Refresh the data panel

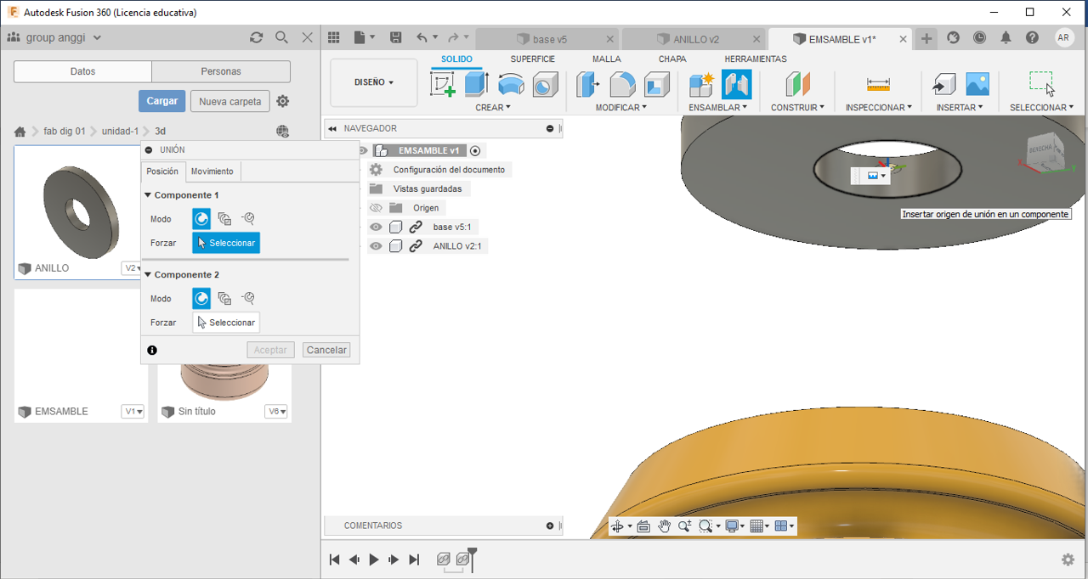click(x=257, y=37)
